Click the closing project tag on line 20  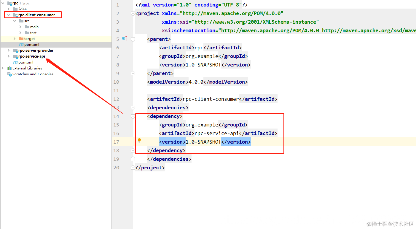[150, 168]
